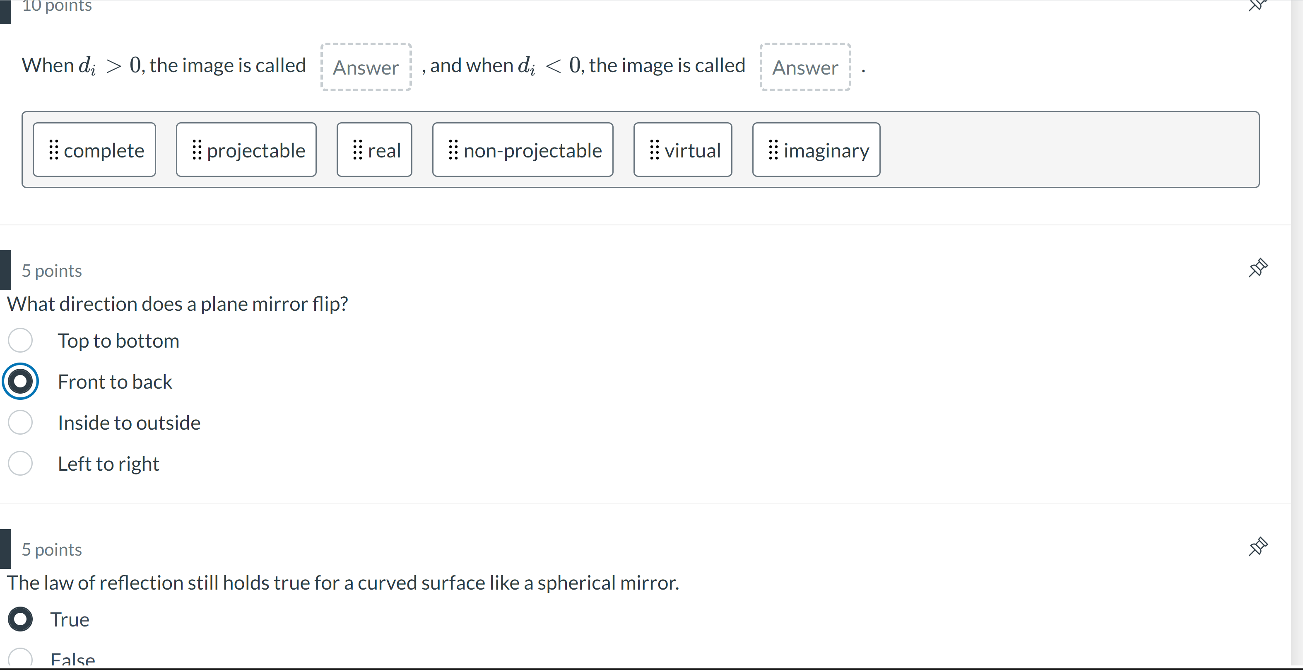
Task: Grab the drag handle on the 'real' chip
Action: (x=358, y=150)
